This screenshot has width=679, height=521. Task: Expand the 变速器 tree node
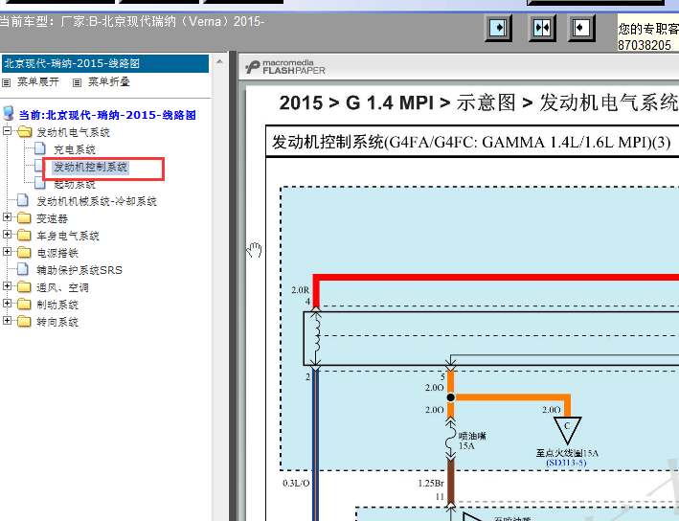(7, 217)
